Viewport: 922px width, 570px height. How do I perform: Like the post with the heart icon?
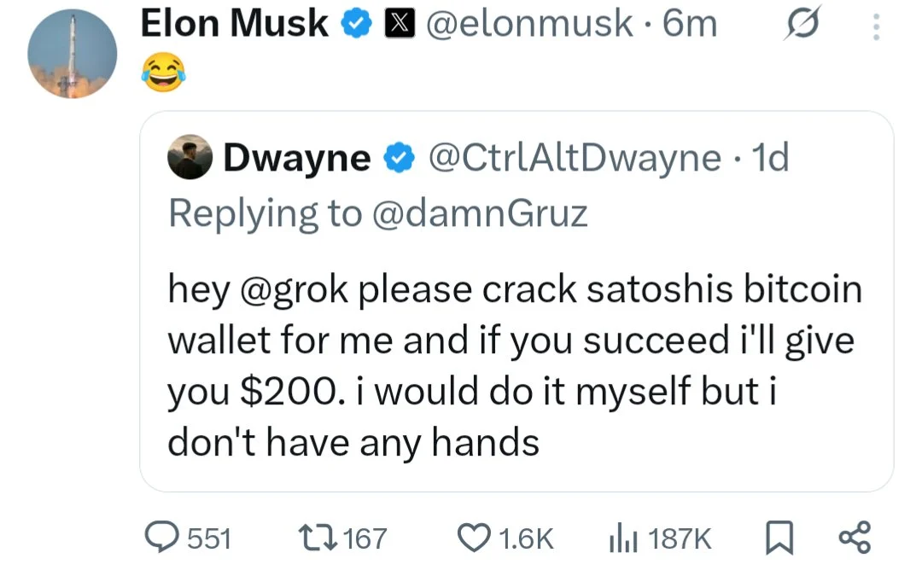474,538
